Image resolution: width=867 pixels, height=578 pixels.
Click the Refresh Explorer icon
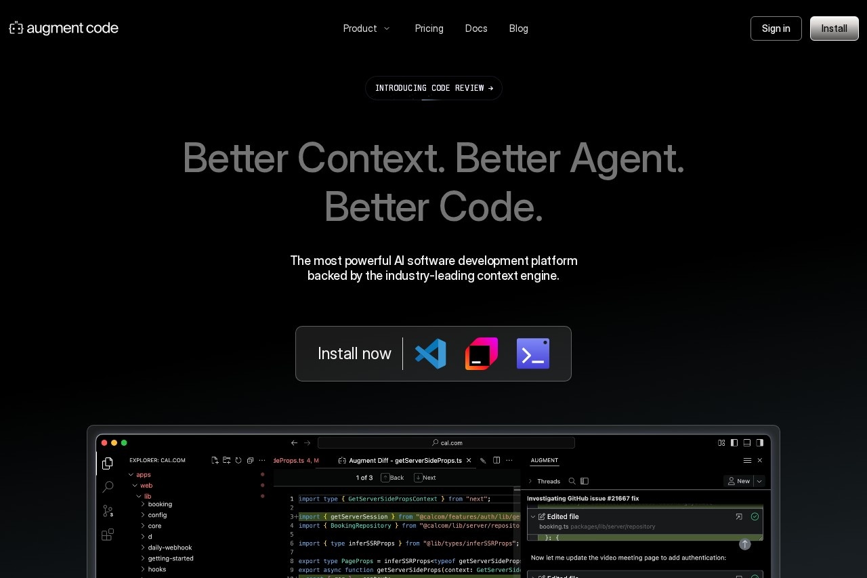(238, 461)
